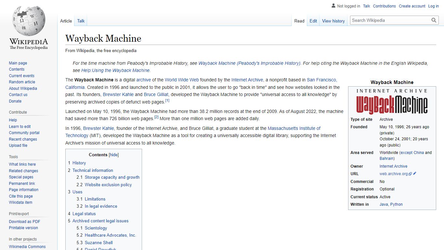
Task: Open Printable version
Action: click(23, 228)
